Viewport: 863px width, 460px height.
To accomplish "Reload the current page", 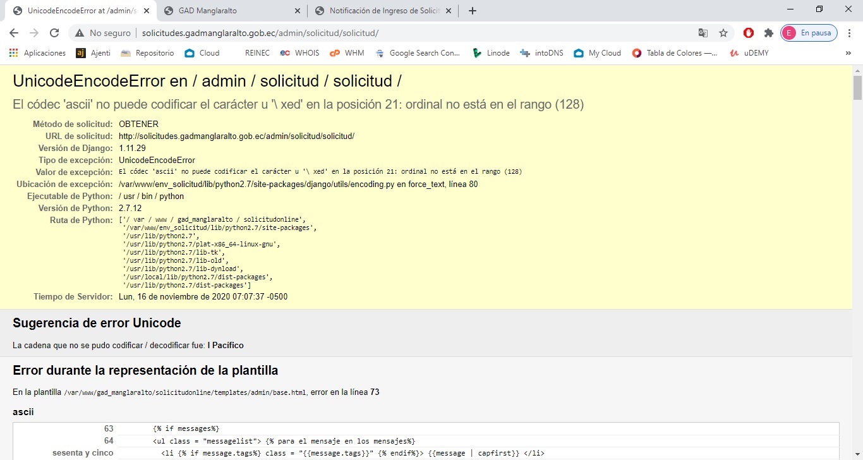I will click(54, 33).
